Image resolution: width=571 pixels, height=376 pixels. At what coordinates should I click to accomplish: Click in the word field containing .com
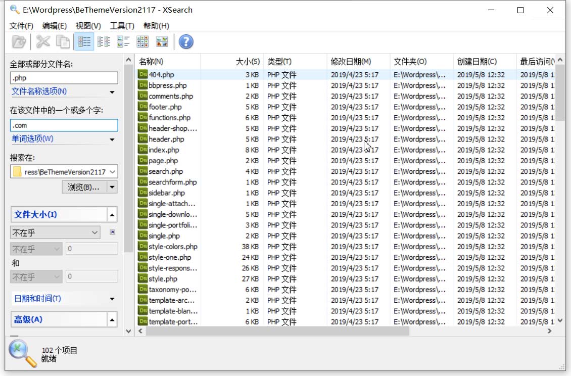[x=64, y=125]
